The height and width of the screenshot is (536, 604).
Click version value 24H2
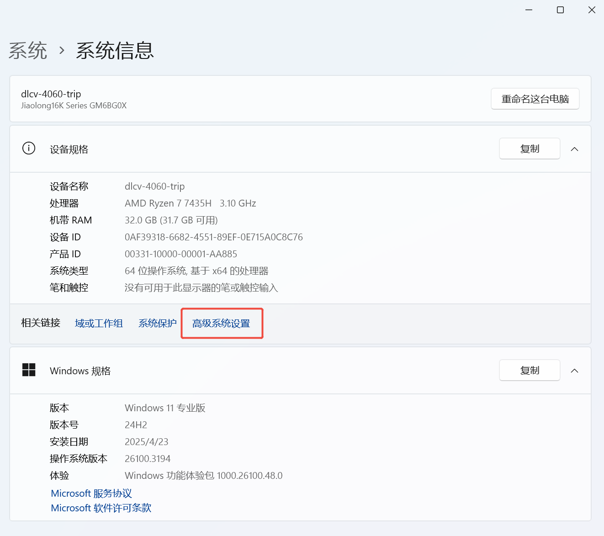pos(136,425)
